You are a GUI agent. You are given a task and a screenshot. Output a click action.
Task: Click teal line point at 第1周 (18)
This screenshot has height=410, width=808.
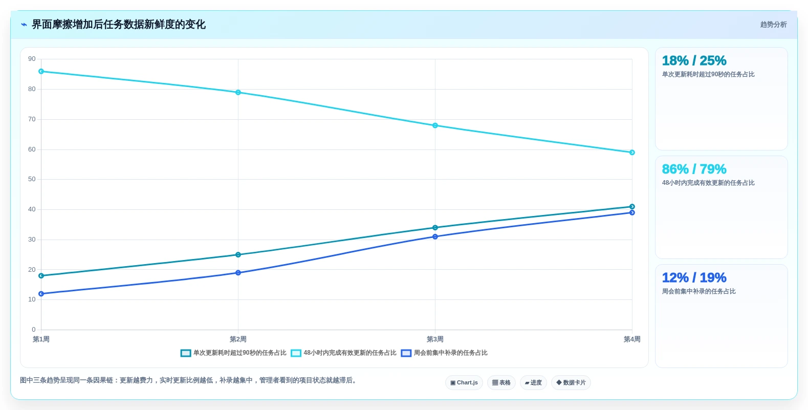pyautogui.click(x=41, y=276)
